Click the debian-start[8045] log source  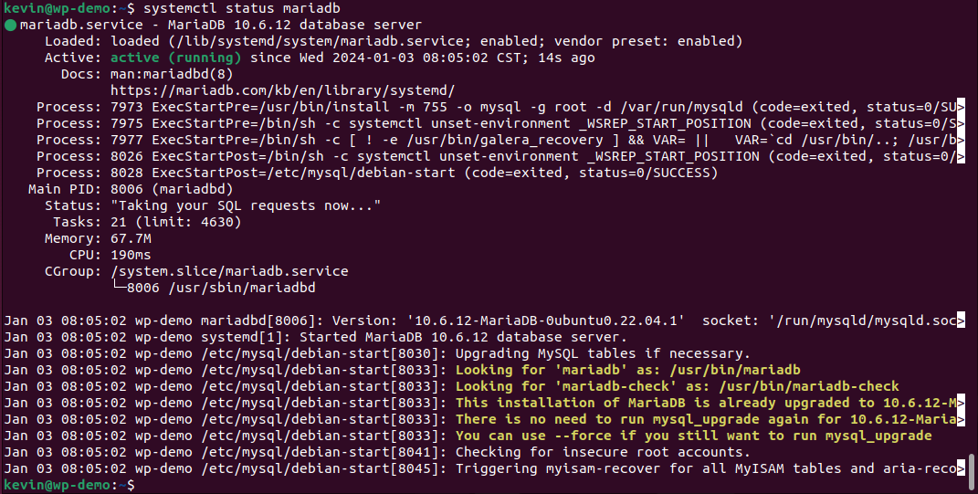coord(323,468)
